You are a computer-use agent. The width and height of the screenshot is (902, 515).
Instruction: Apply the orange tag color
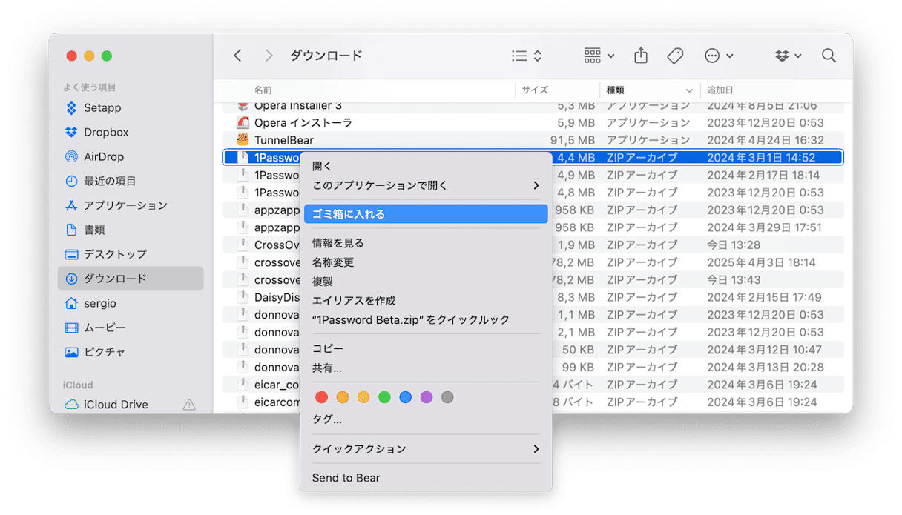click(x=342, y=397)
